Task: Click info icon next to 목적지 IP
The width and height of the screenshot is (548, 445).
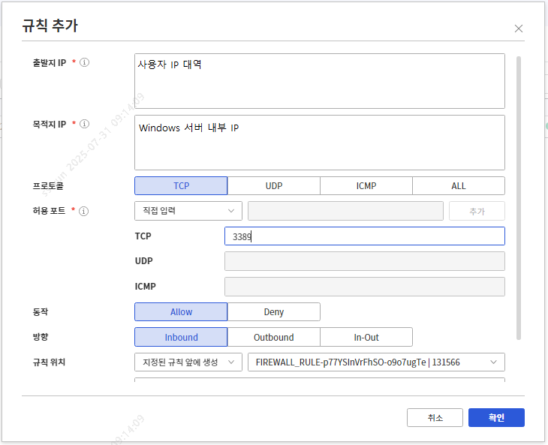Action: [x=84, y=124]
